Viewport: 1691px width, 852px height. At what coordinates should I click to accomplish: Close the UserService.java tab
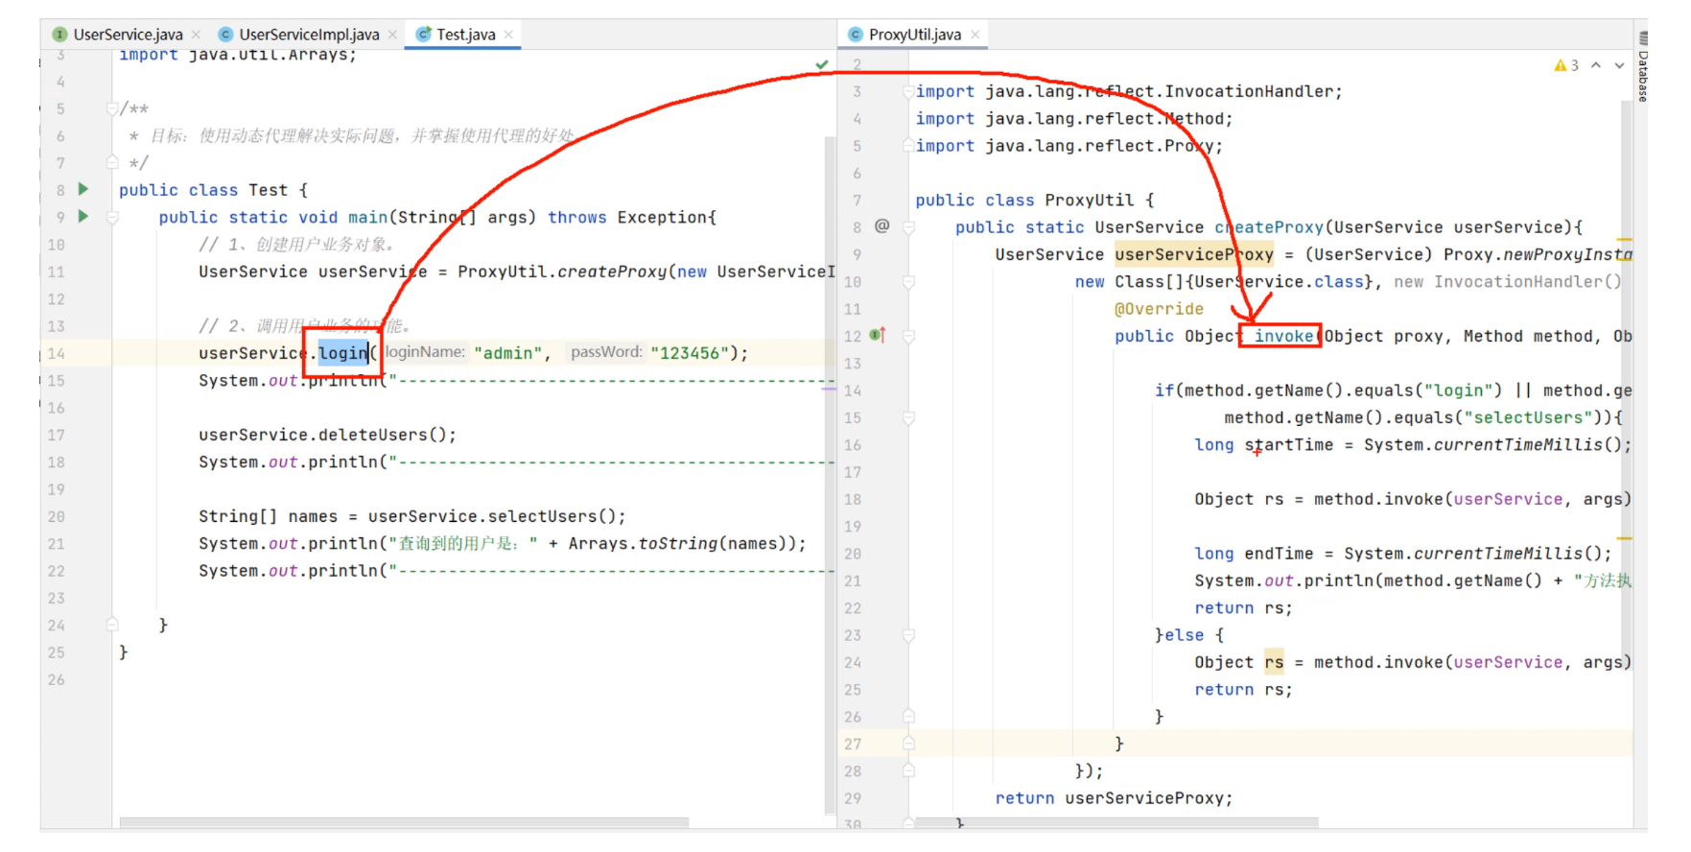(196, 35)
